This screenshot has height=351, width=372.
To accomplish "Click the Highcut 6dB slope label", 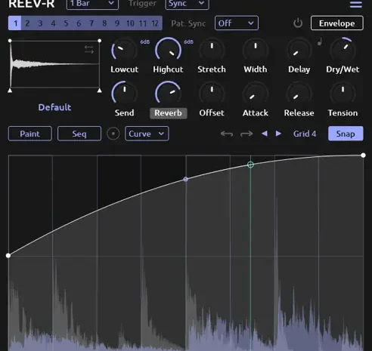I will pyautogui.click(x=189, y=42).
